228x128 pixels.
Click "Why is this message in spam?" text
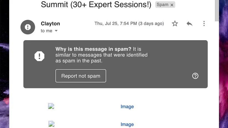point(93,49)
